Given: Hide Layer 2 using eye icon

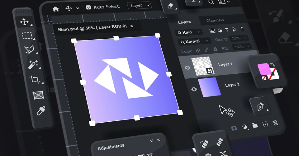Looking at the screenshot, I should point(194,89).
